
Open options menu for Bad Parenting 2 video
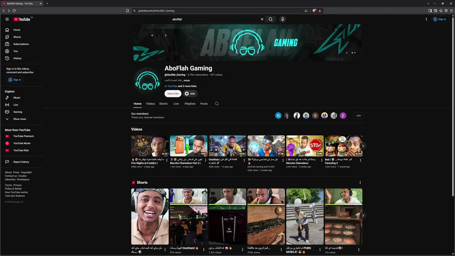pos(360,160)
